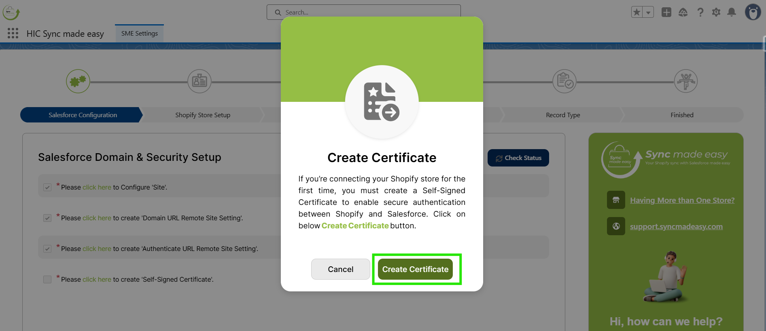This screenshot has height=331, width=766.
Task: Click 'click here' link for Domain URL Remote Site
Action: [x=97, y=218]
